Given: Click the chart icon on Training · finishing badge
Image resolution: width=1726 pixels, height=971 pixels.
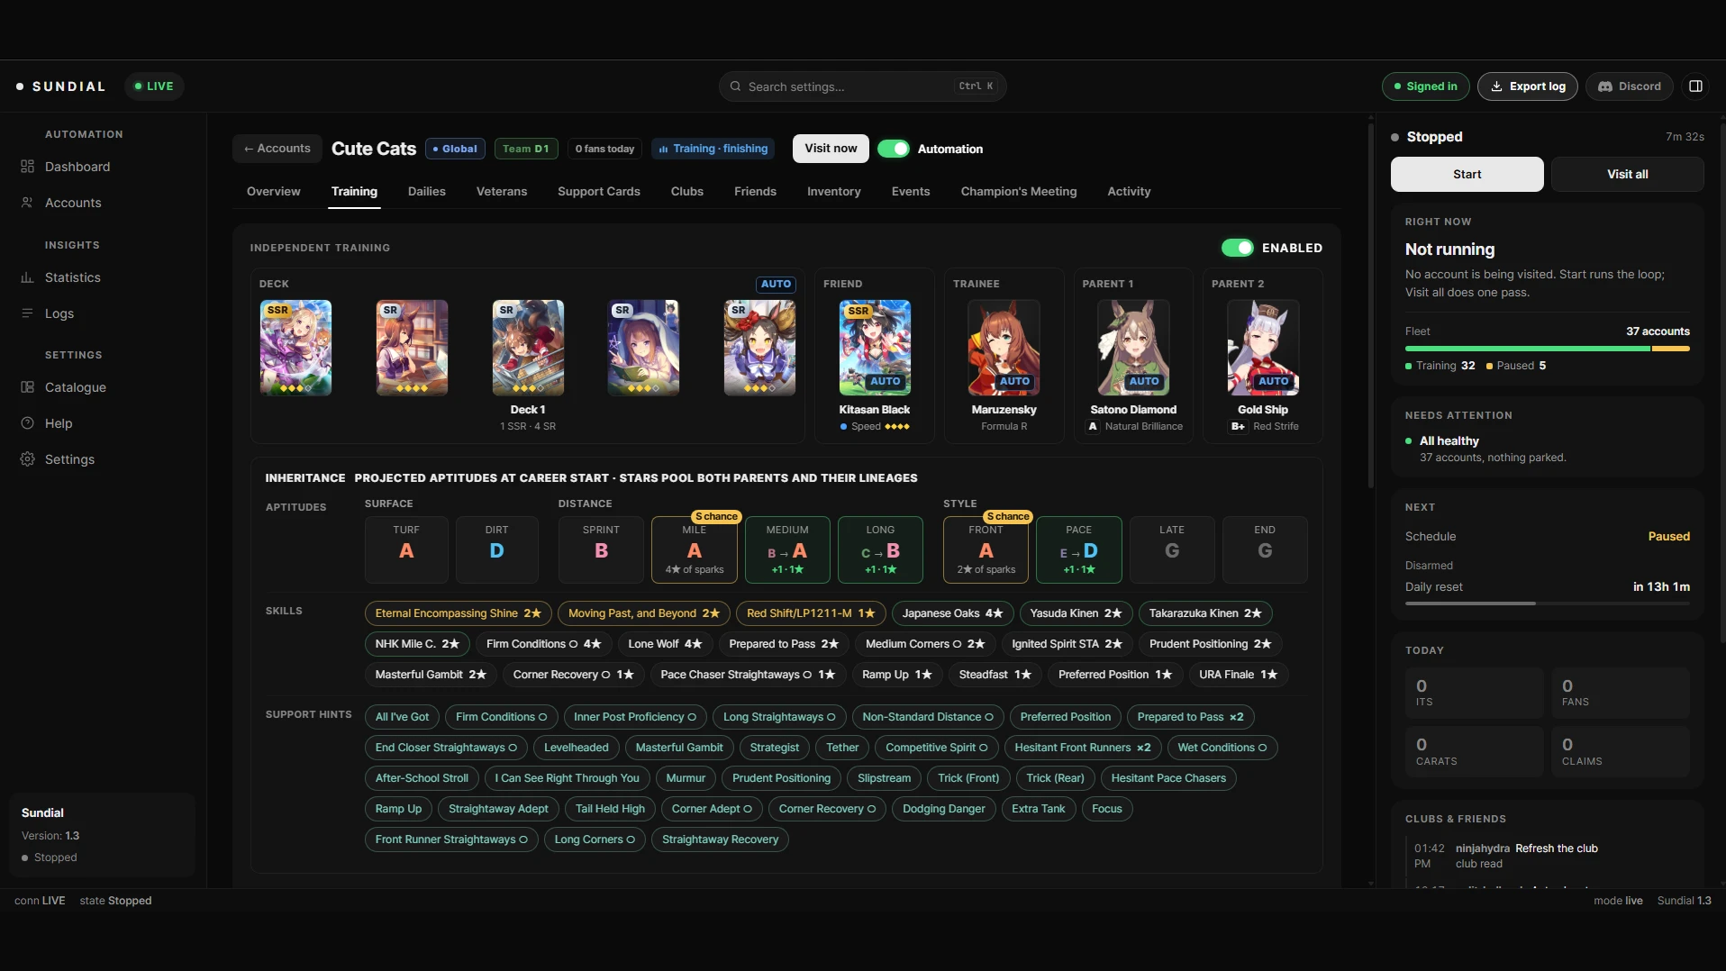Looking at the screenshot, I should [x=664, y=150].
